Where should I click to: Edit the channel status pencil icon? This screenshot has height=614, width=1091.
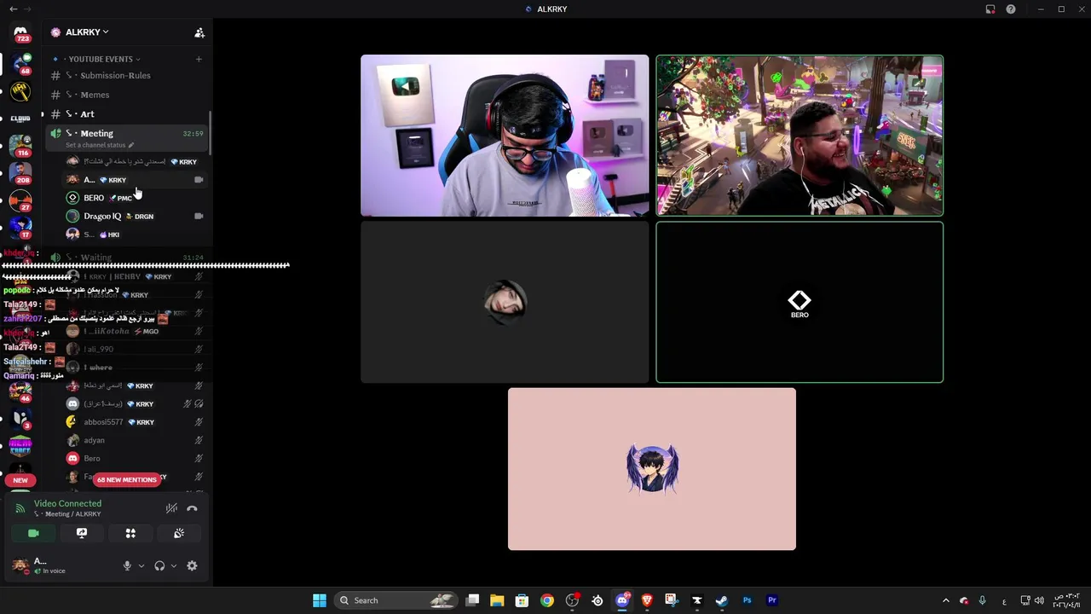[130, 145]
